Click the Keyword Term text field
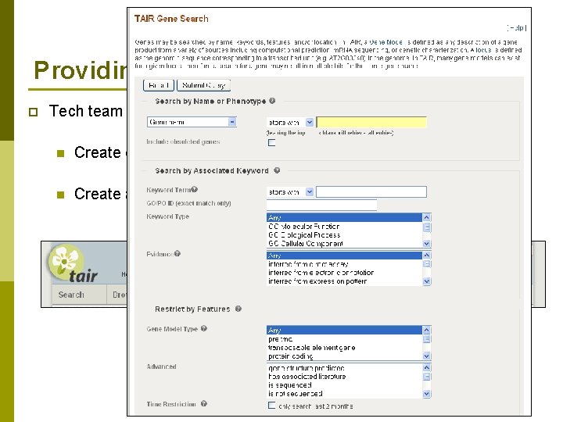Image resolution: width=563 pixels, height=422 pixels. tap(371, 191)
